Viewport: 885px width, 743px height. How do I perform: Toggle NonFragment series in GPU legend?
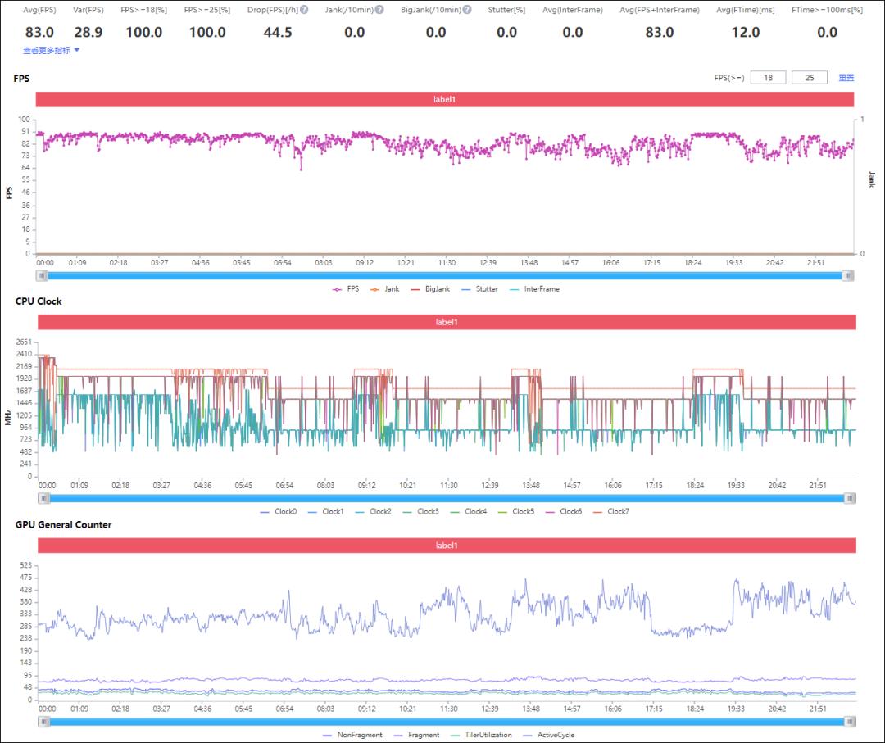352,735
